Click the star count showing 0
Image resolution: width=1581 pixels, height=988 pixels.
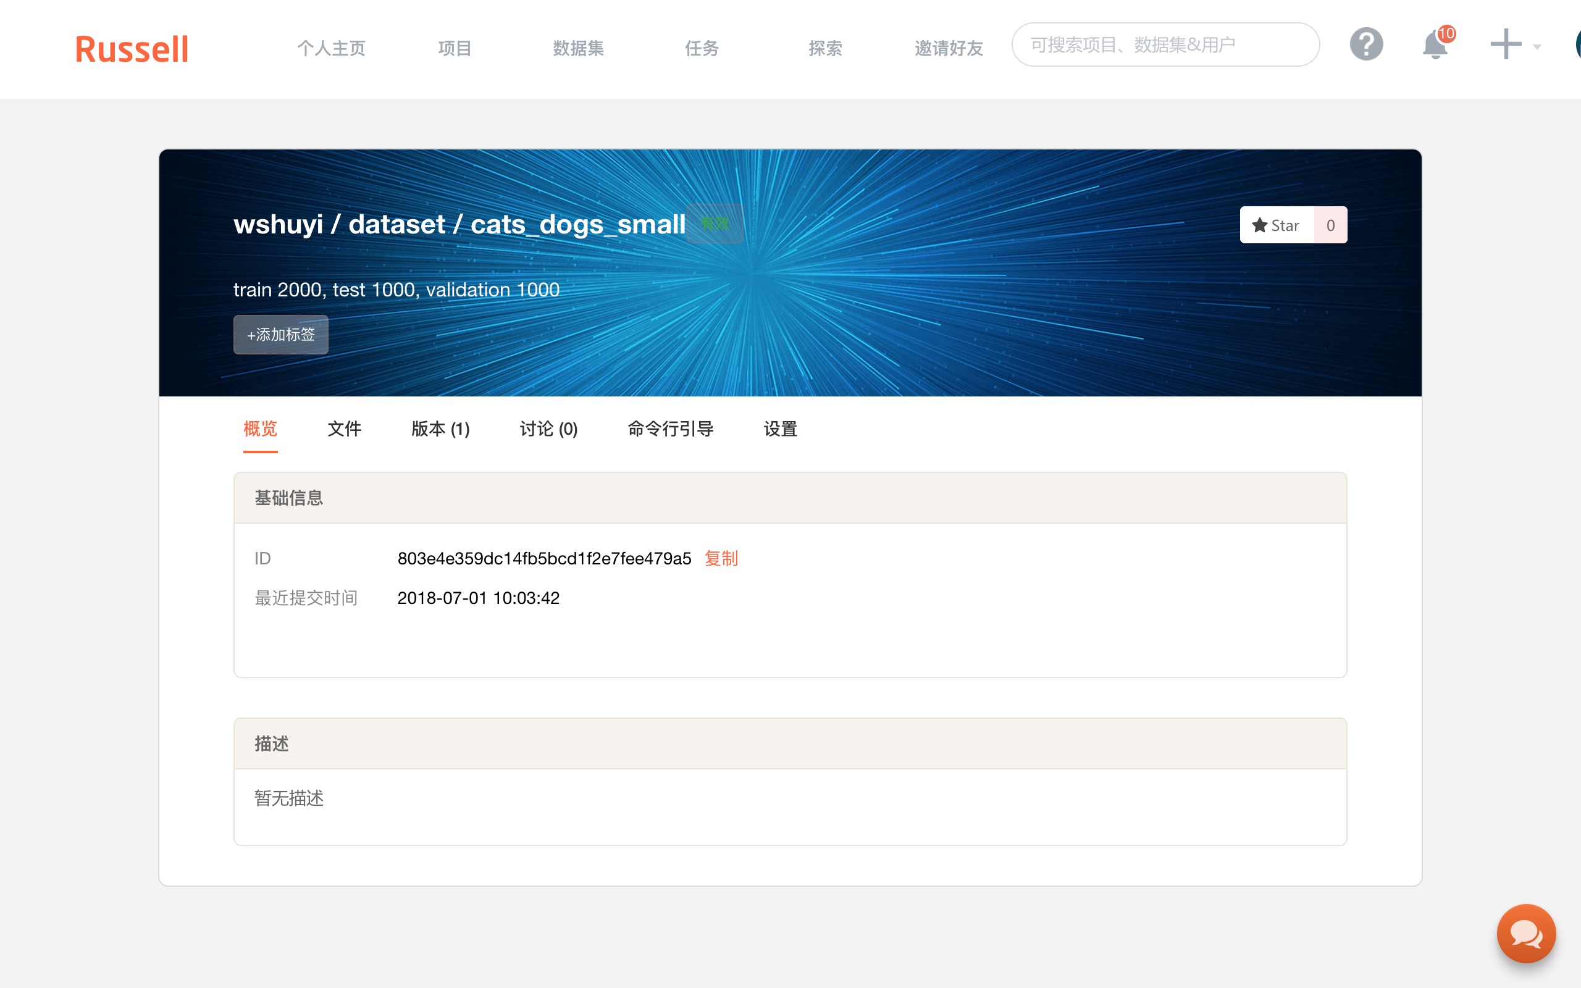click(x=1330, y=225)
